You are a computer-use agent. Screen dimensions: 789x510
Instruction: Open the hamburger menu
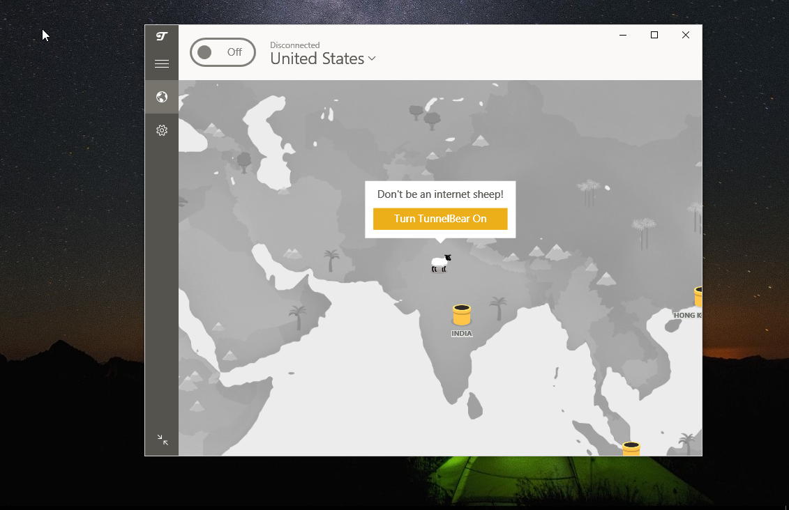point(162,64)
